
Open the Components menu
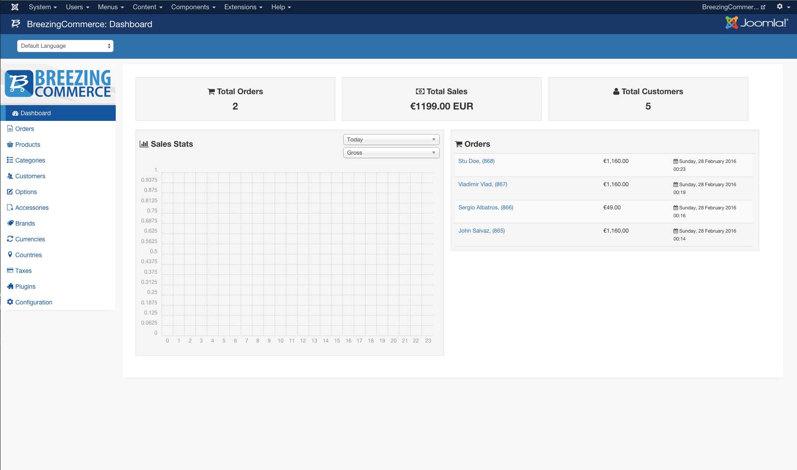[193, 7]
